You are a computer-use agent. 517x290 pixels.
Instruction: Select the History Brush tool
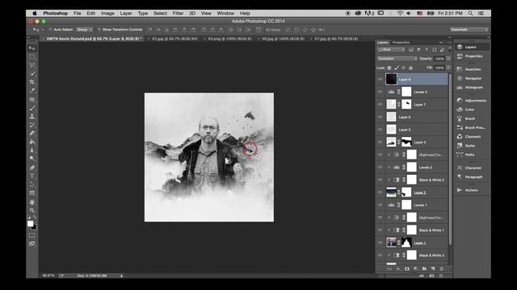pos(32,125)
